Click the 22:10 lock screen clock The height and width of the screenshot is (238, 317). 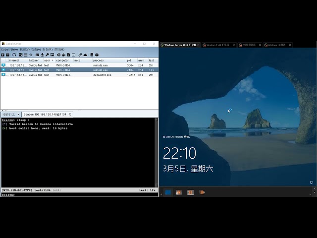pos(179,153)
